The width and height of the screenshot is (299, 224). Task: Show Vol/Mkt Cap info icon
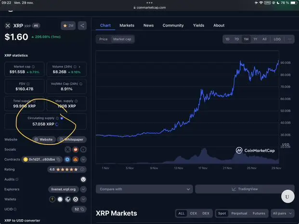[x=81, y=84]
